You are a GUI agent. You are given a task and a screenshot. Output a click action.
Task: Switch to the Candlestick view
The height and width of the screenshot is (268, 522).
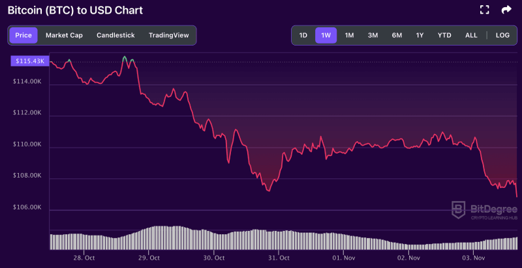pos(115,35)
